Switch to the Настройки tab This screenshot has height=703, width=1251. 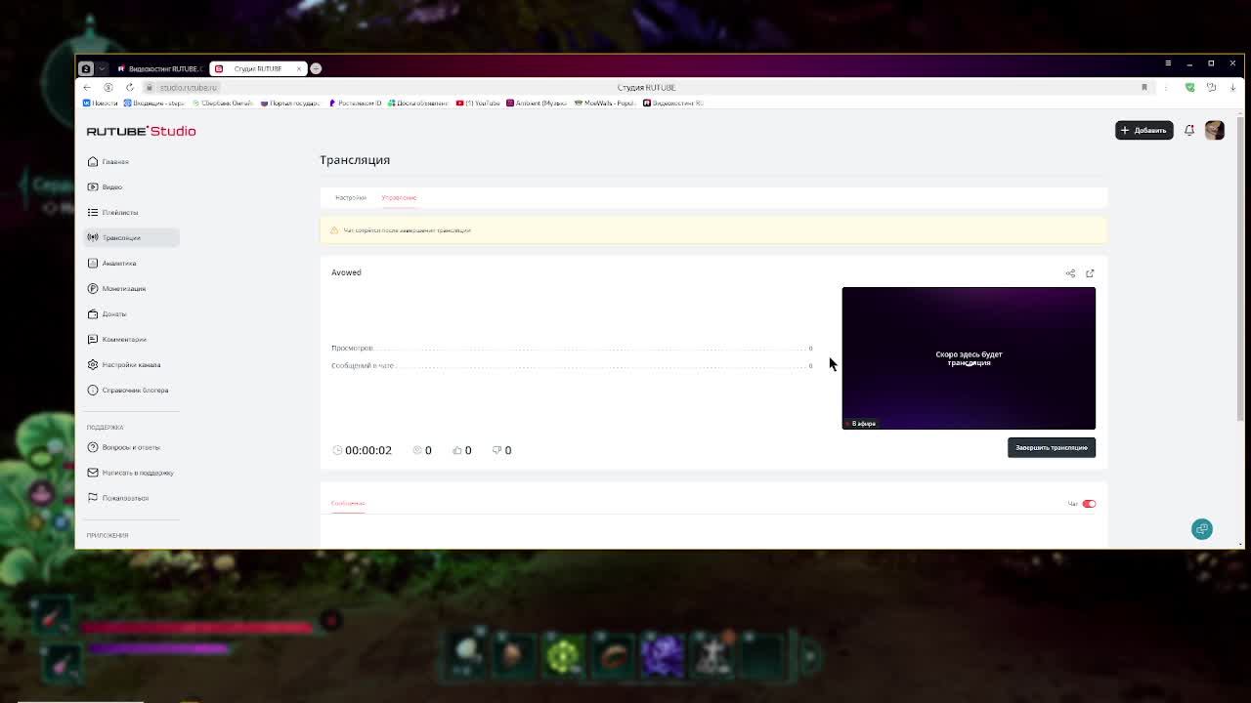coord(350,197)
